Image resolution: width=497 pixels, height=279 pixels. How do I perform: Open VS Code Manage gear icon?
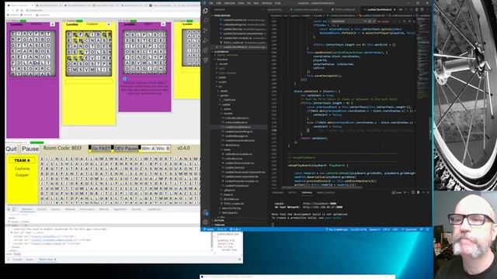tap(205, 222)
